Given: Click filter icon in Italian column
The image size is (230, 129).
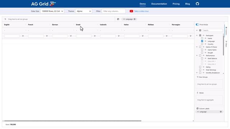Looking at the screenshot, I should pos(143,36).
